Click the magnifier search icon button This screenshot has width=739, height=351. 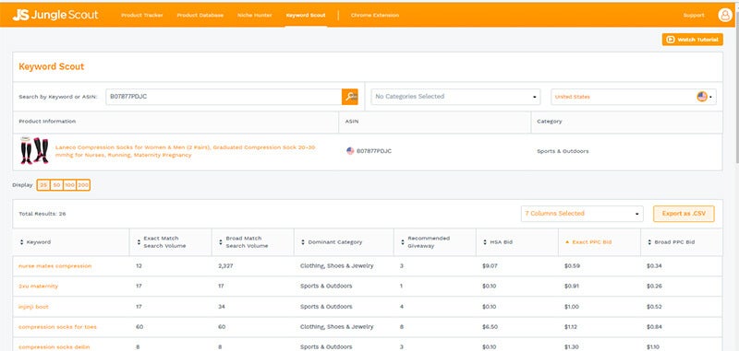350,97
